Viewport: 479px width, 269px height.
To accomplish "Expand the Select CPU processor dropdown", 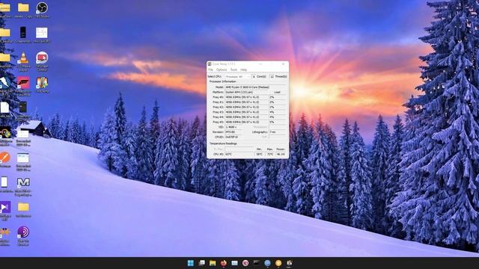I will click(x=238, y=76).
